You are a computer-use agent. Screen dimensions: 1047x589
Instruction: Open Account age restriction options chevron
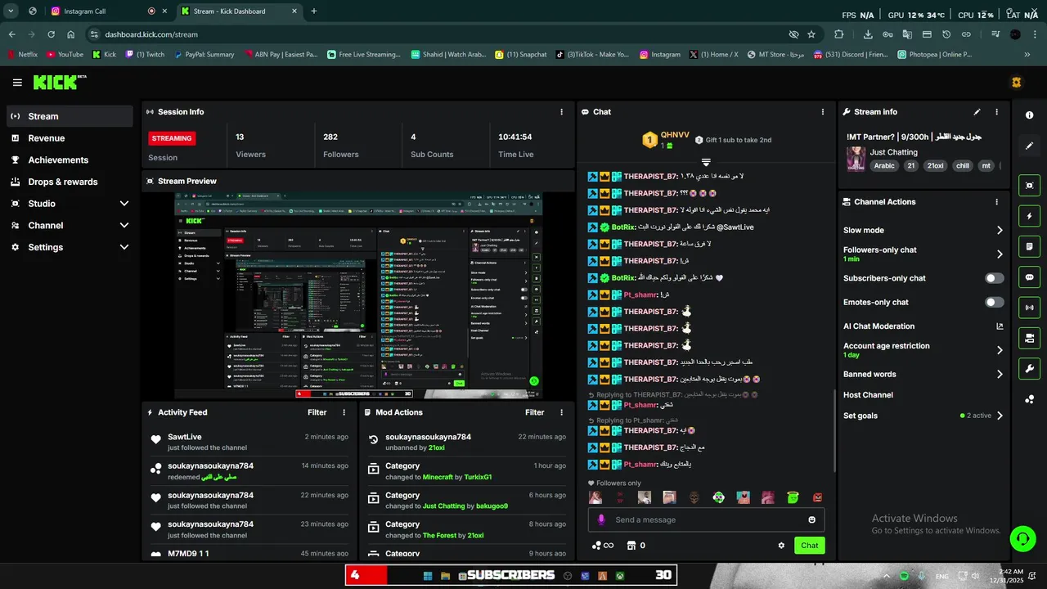click(x=1000, y=350)
